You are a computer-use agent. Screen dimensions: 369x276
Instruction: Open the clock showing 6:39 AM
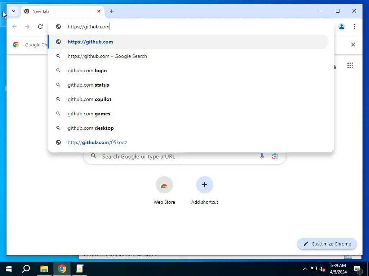(x=338, y=269)
